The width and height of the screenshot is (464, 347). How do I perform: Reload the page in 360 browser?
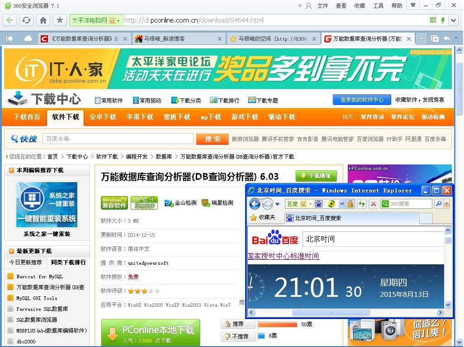(26, 20)
